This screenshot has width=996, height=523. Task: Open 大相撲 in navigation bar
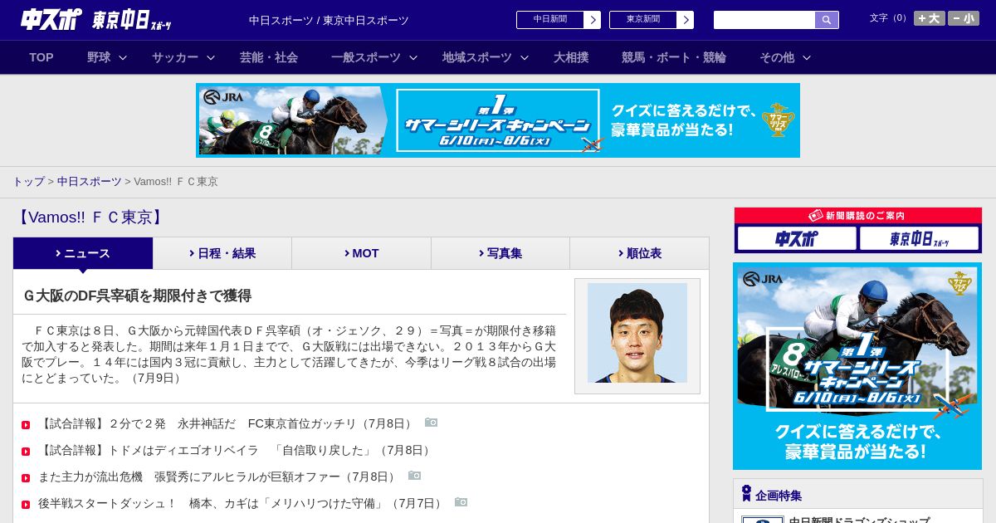pos(571,57)
